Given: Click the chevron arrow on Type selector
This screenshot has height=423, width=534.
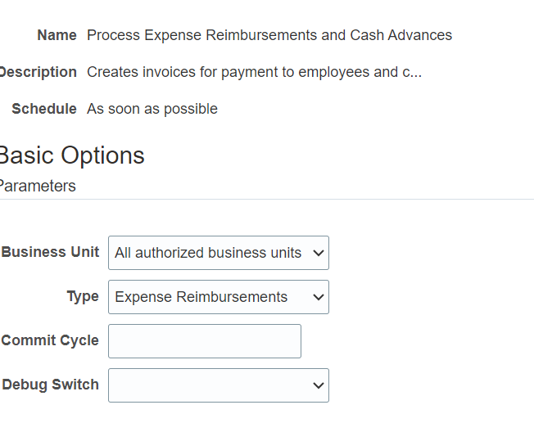Looking at the screenshot, I should coord(319,297).
